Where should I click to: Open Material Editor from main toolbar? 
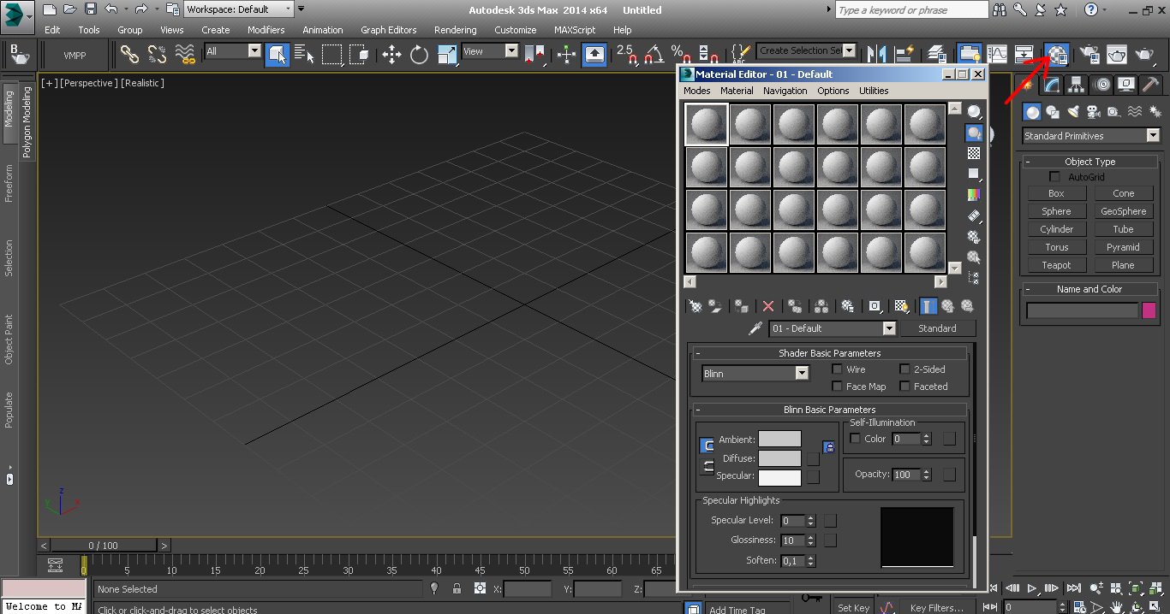pyautogui.click(x=1057, y=55)
